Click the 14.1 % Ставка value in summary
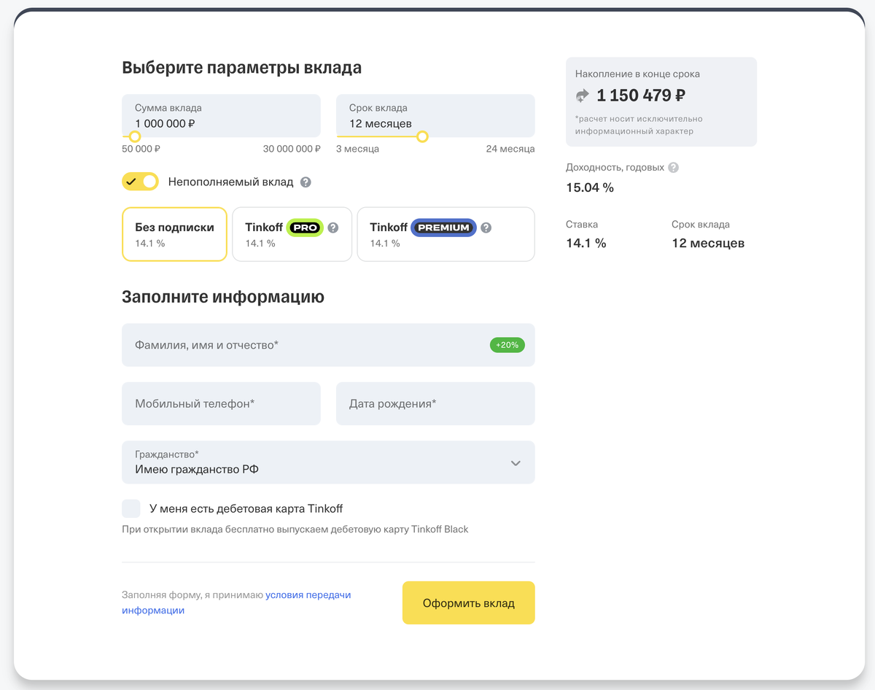 pos(586,243)
